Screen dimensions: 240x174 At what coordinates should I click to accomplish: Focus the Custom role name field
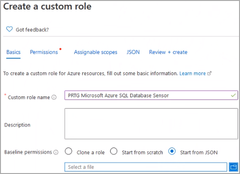coord(151,95)
